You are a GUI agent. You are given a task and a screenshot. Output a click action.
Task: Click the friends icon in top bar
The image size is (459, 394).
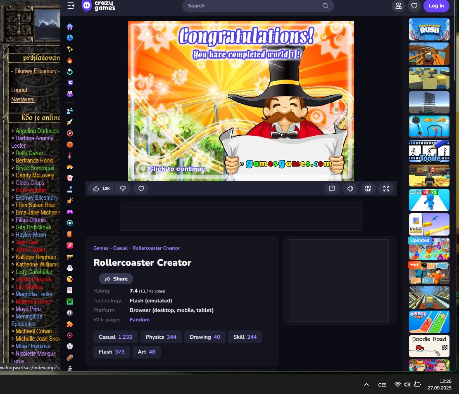(398, 6)
